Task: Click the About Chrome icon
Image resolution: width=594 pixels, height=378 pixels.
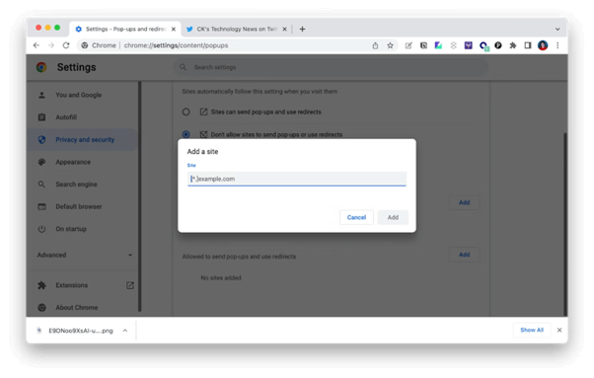Action: point(41,308)
